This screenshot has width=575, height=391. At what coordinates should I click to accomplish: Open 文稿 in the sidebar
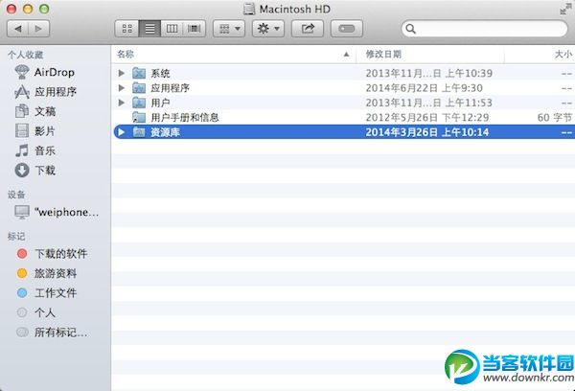pos(35,111)
